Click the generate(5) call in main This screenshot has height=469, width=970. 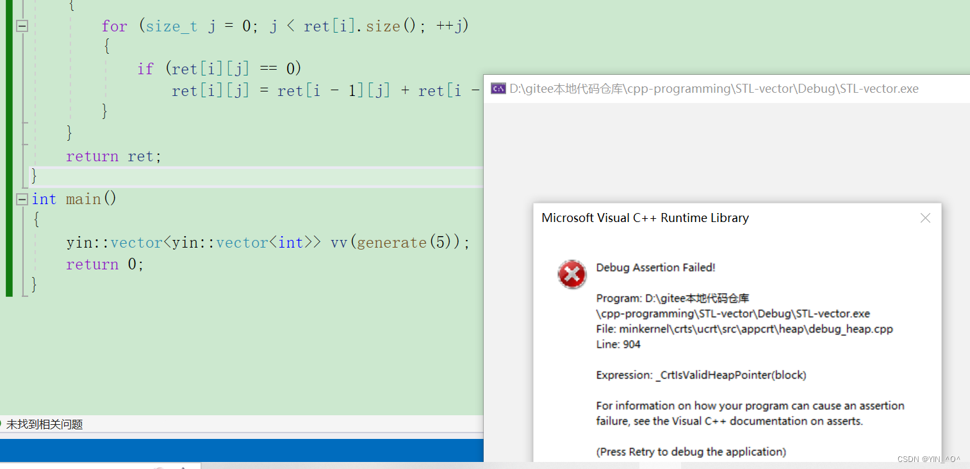408,242
